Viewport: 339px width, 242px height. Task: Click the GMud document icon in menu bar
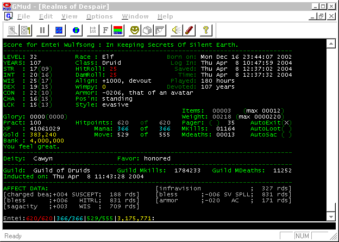coord(9,16)
